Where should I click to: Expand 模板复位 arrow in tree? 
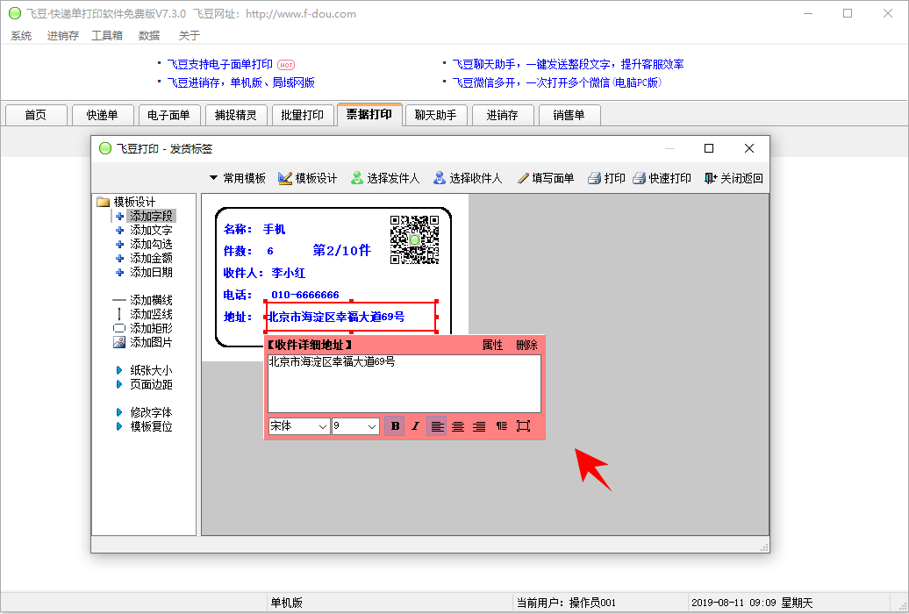[x=119, y=426]
